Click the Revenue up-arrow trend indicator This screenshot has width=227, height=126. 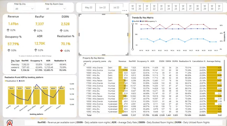(8, 30)
